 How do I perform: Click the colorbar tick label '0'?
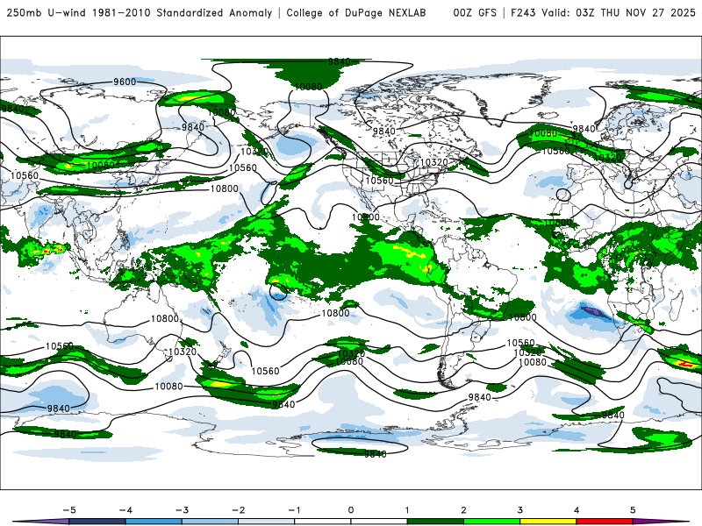tap(350, 510)
